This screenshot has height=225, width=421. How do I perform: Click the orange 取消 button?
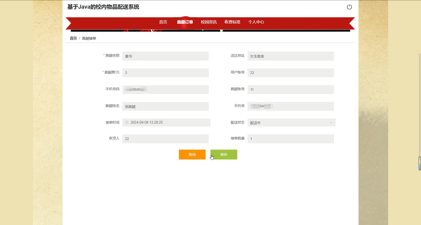[x=192, y=154]
